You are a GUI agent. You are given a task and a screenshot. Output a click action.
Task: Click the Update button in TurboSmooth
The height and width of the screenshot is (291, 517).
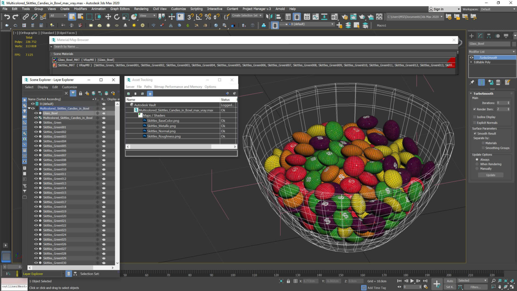pos(491,175)
